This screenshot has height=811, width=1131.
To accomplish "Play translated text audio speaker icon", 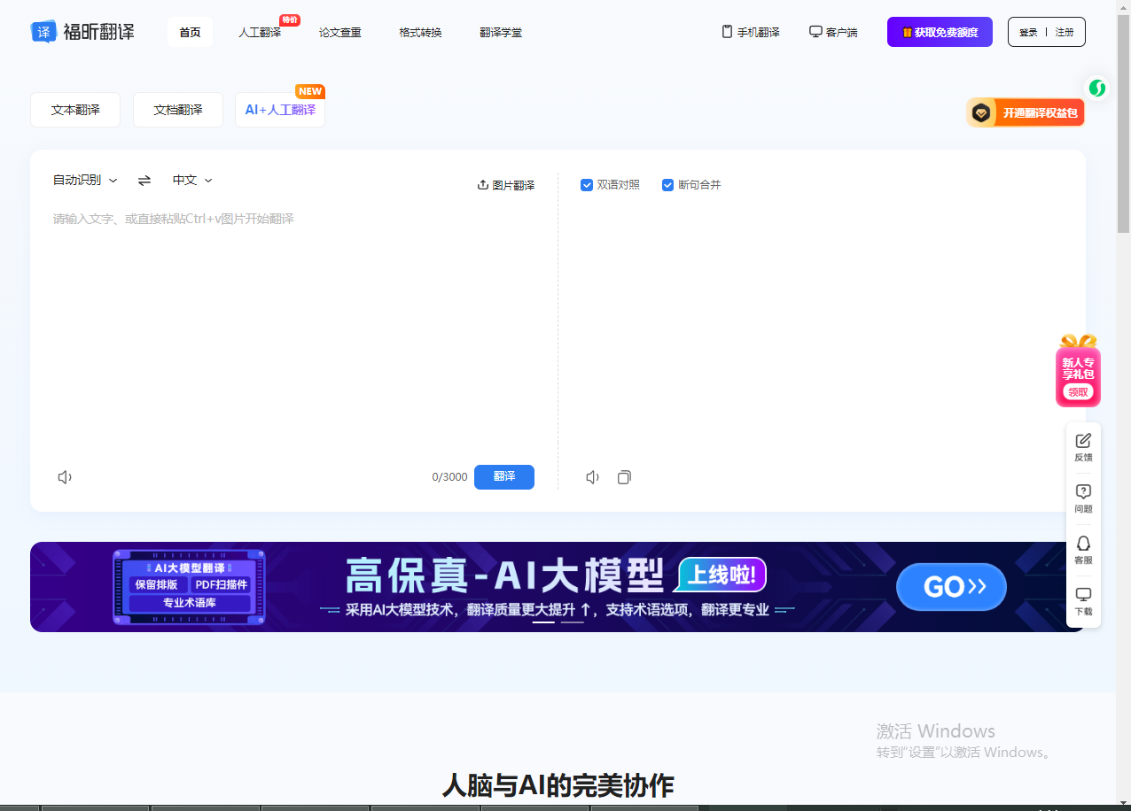I will coord(593,477).
